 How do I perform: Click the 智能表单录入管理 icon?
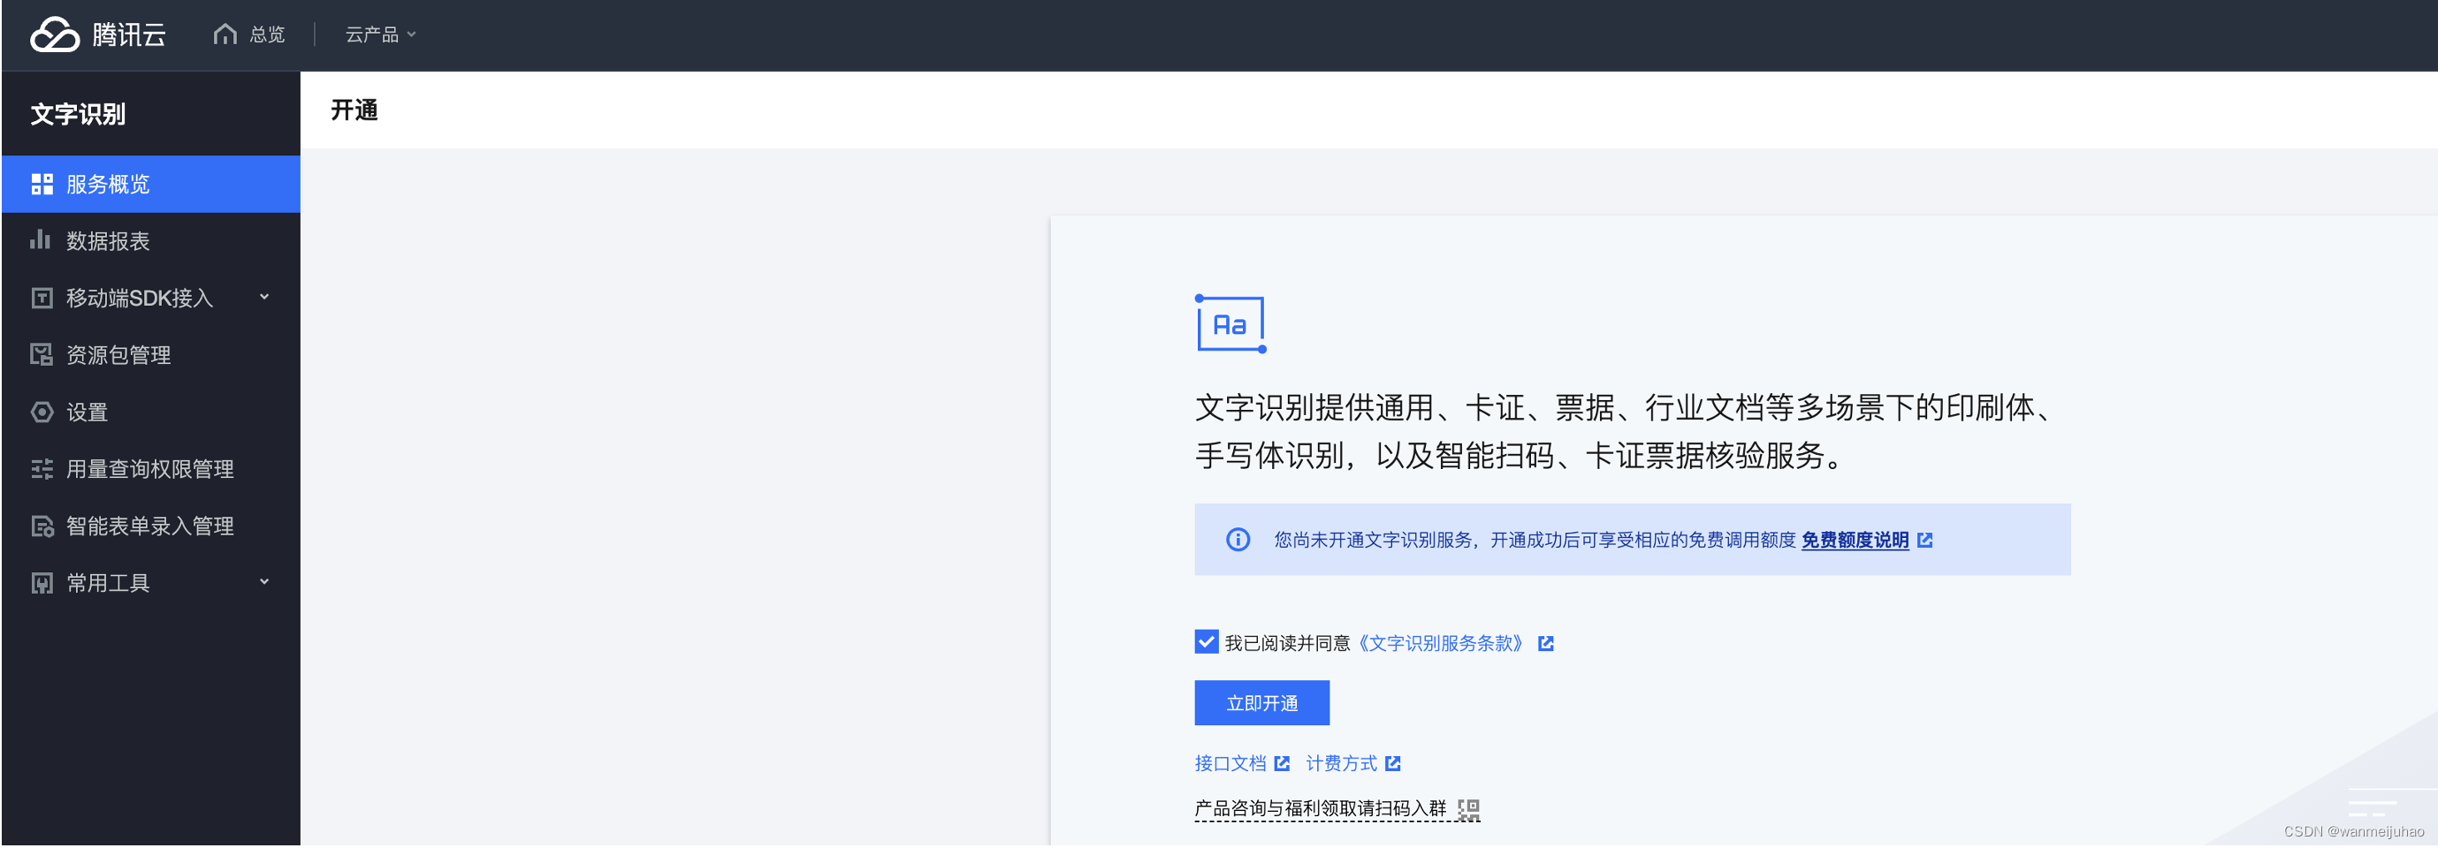click(42, 526)
